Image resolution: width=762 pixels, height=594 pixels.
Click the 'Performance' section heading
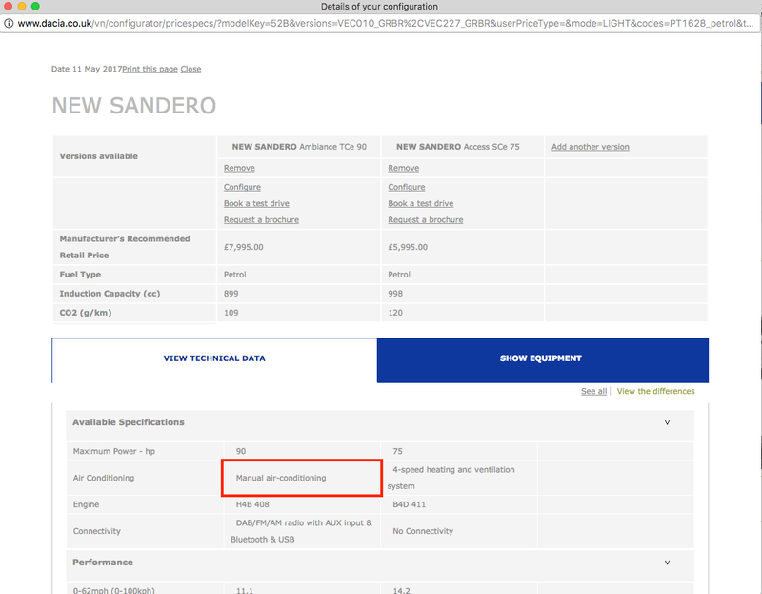[x=103, y=563]
